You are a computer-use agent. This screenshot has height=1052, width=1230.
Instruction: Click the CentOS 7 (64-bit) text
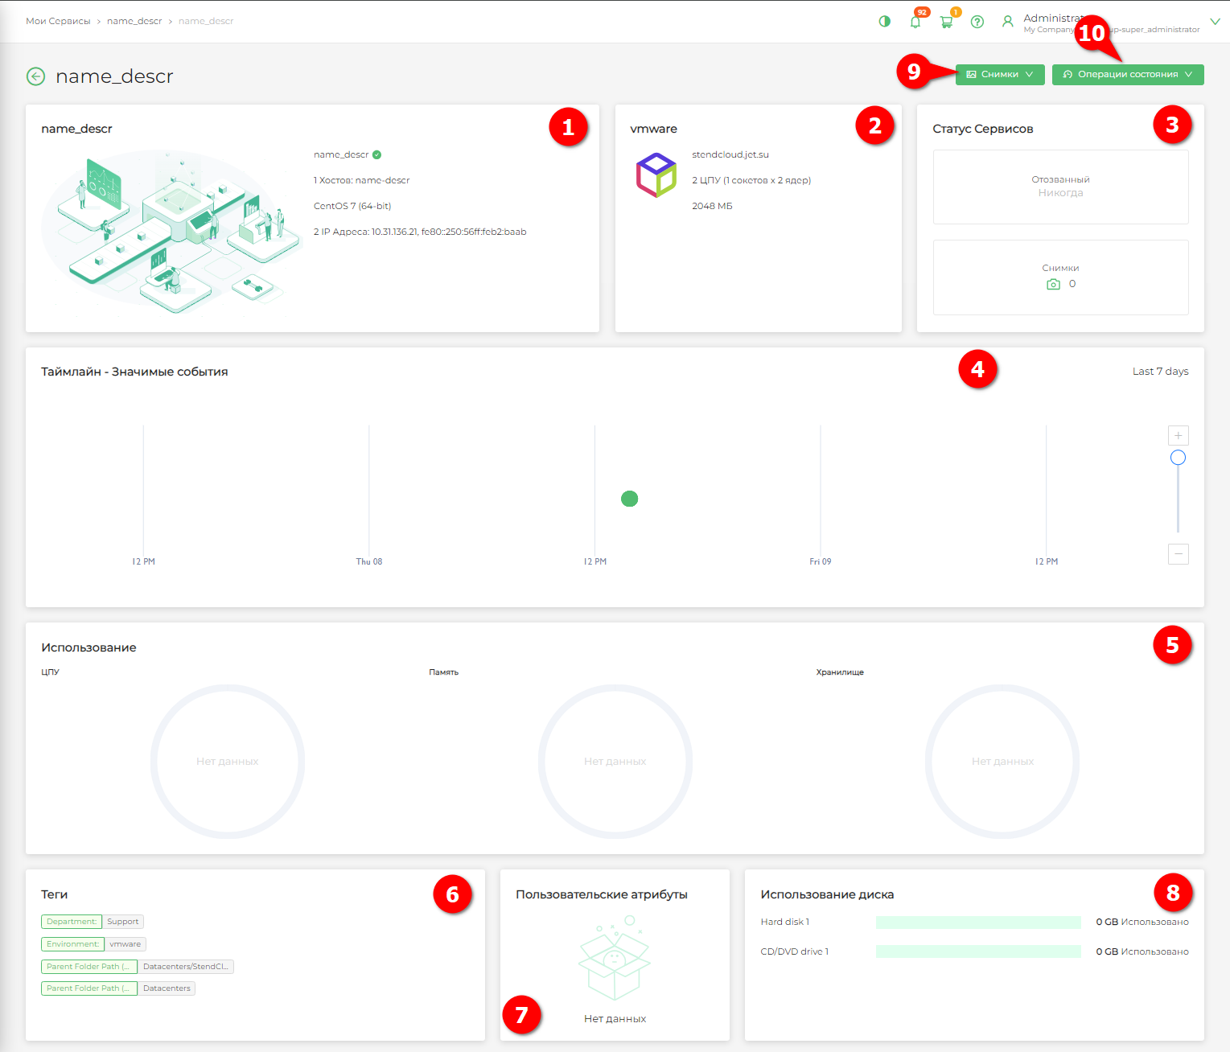click(x=352, y=206)
